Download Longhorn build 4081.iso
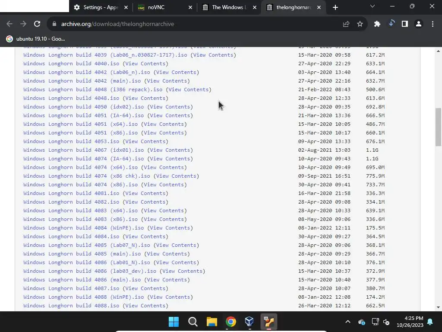Screen dimensions: 442x332 pyautogui.click(x=71, y=193)
